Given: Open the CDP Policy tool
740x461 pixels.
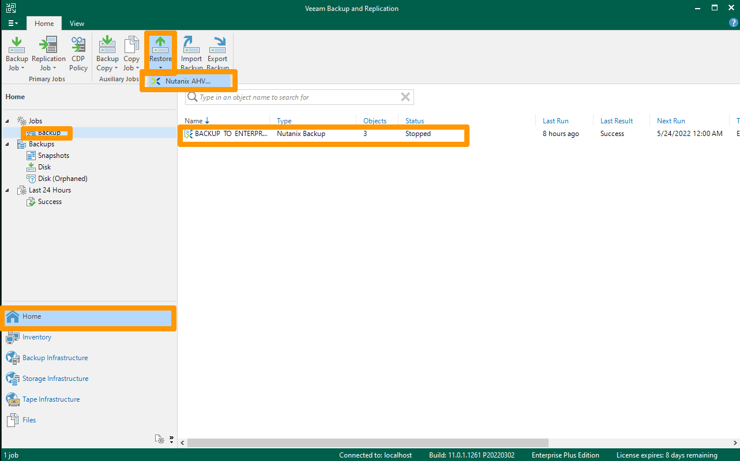Looking at the screenshot, I should point(78,52).
